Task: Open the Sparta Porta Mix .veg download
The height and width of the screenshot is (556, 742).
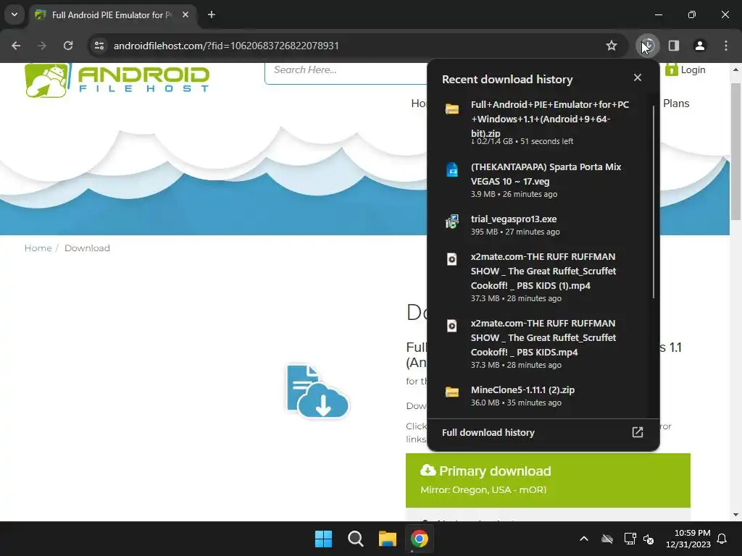Action: click(542, 180)
